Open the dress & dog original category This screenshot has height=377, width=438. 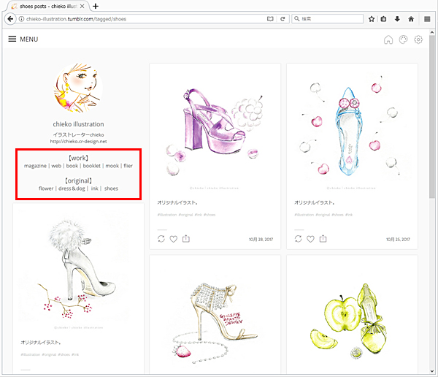(x=72, y=188)
